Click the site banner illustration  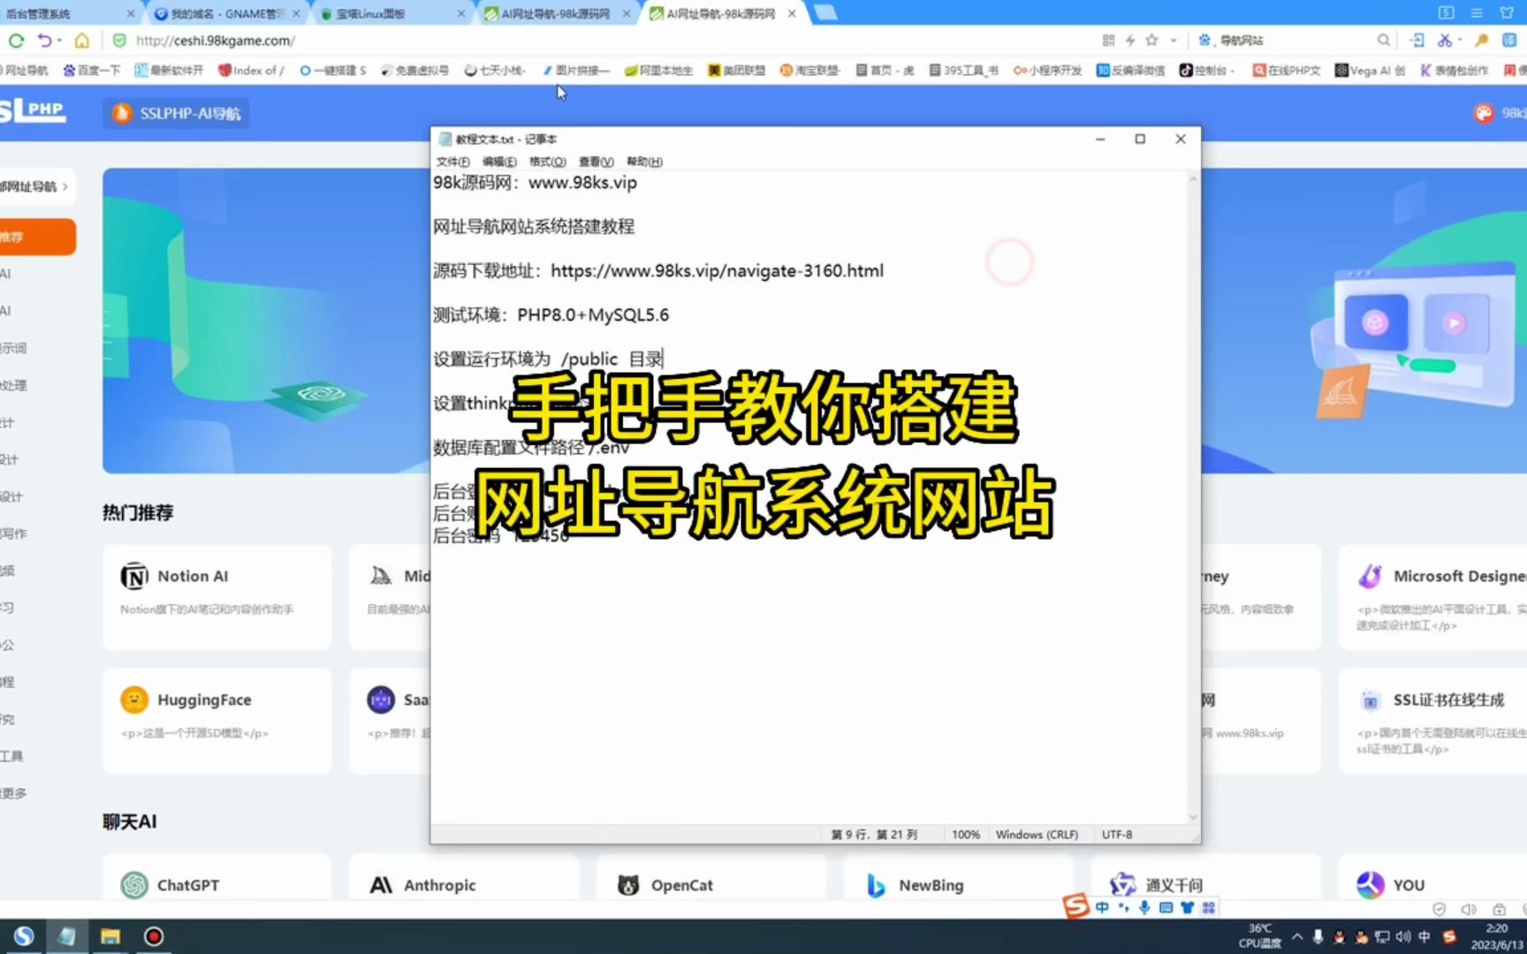pyautogui.click(x=266, y=321)
